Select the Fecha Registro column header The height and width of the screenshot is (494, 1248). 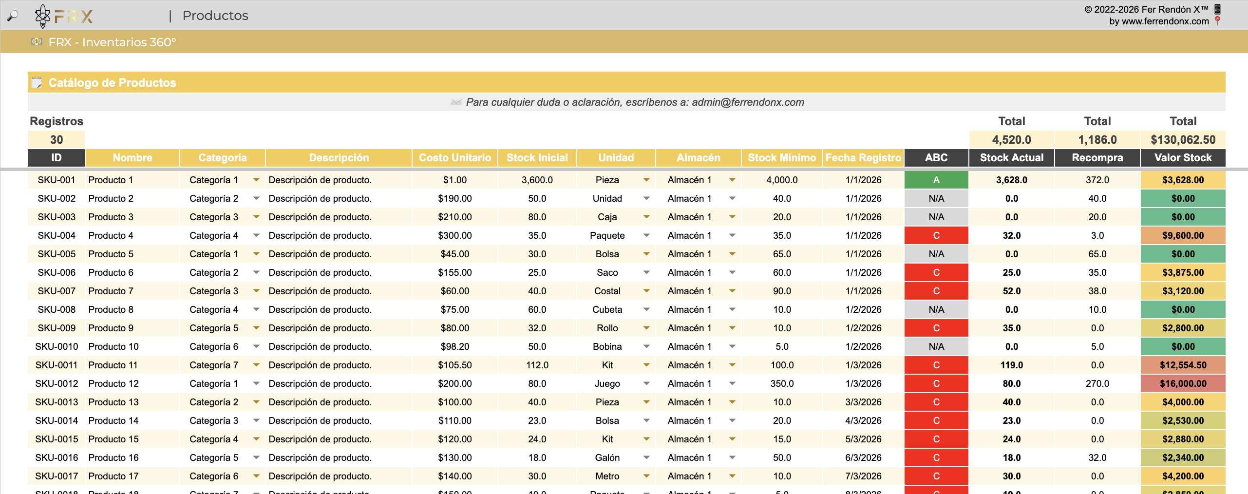coord(863,158)
